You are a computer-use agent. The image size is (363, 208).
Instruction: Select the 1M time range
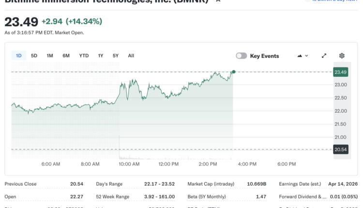pos(50,56)
